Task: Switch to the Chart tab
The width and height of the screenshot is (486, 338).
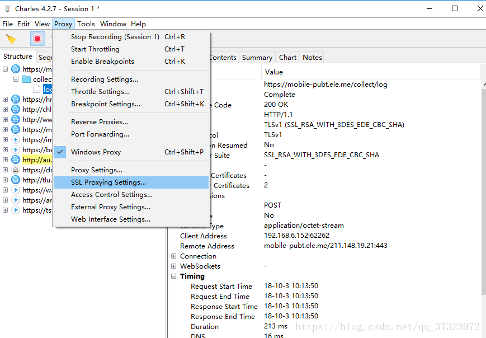Action: point(287,58)
